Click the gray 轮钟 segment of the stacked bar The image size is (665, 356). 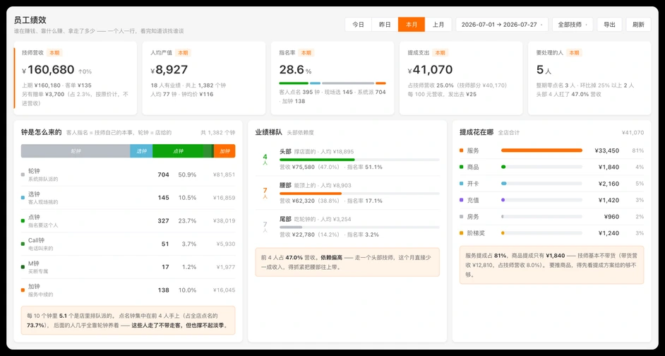(76, 151)
